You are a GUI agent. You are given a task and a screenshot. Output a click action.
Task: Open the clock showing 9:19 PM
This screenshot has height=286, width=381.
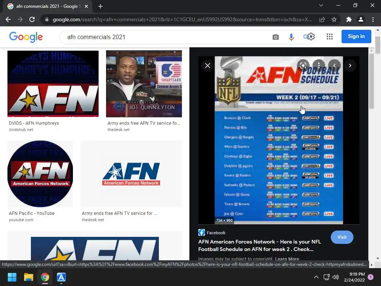pyautogui.click(x=355, y=277)
